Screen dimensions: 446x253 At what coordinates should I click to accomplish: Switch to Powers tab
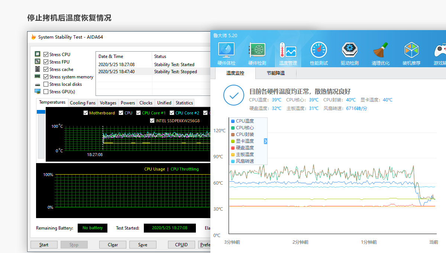(128, 103)
